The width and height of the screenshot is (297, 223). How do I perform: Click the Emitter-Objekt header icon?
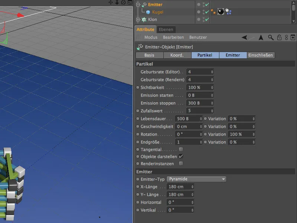point(140,47)
